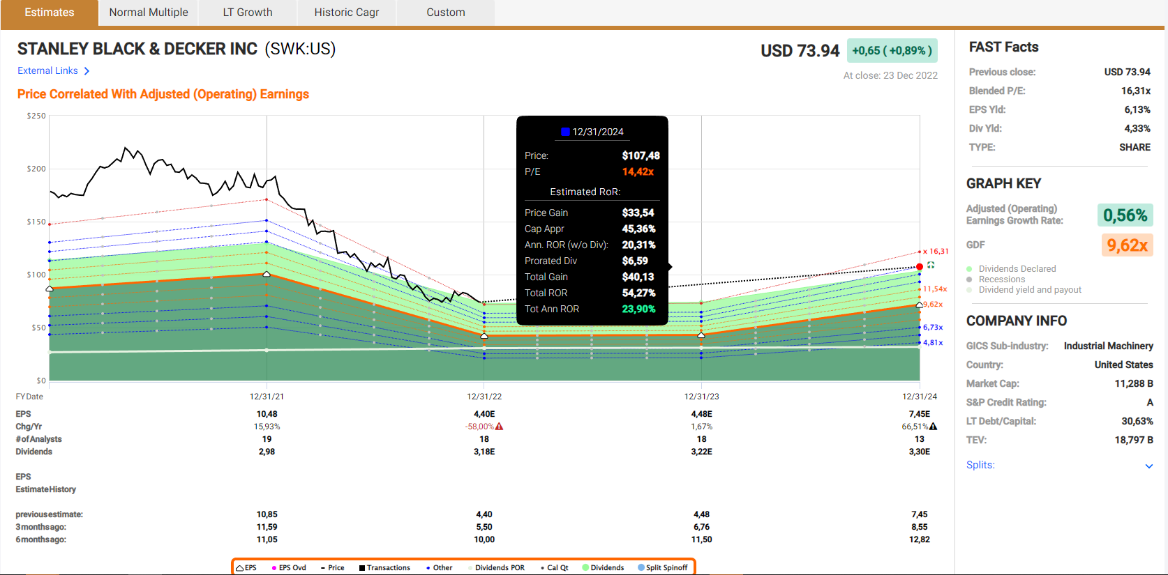1168x575 pixels.
Task: Click the 0,56% earnings growth rate badge
Action: pos(1125,215)
